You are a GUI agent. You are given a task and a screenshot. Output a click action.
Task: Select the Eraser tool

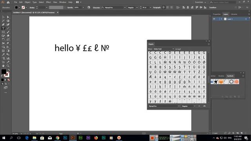click(x=8, y=36)
